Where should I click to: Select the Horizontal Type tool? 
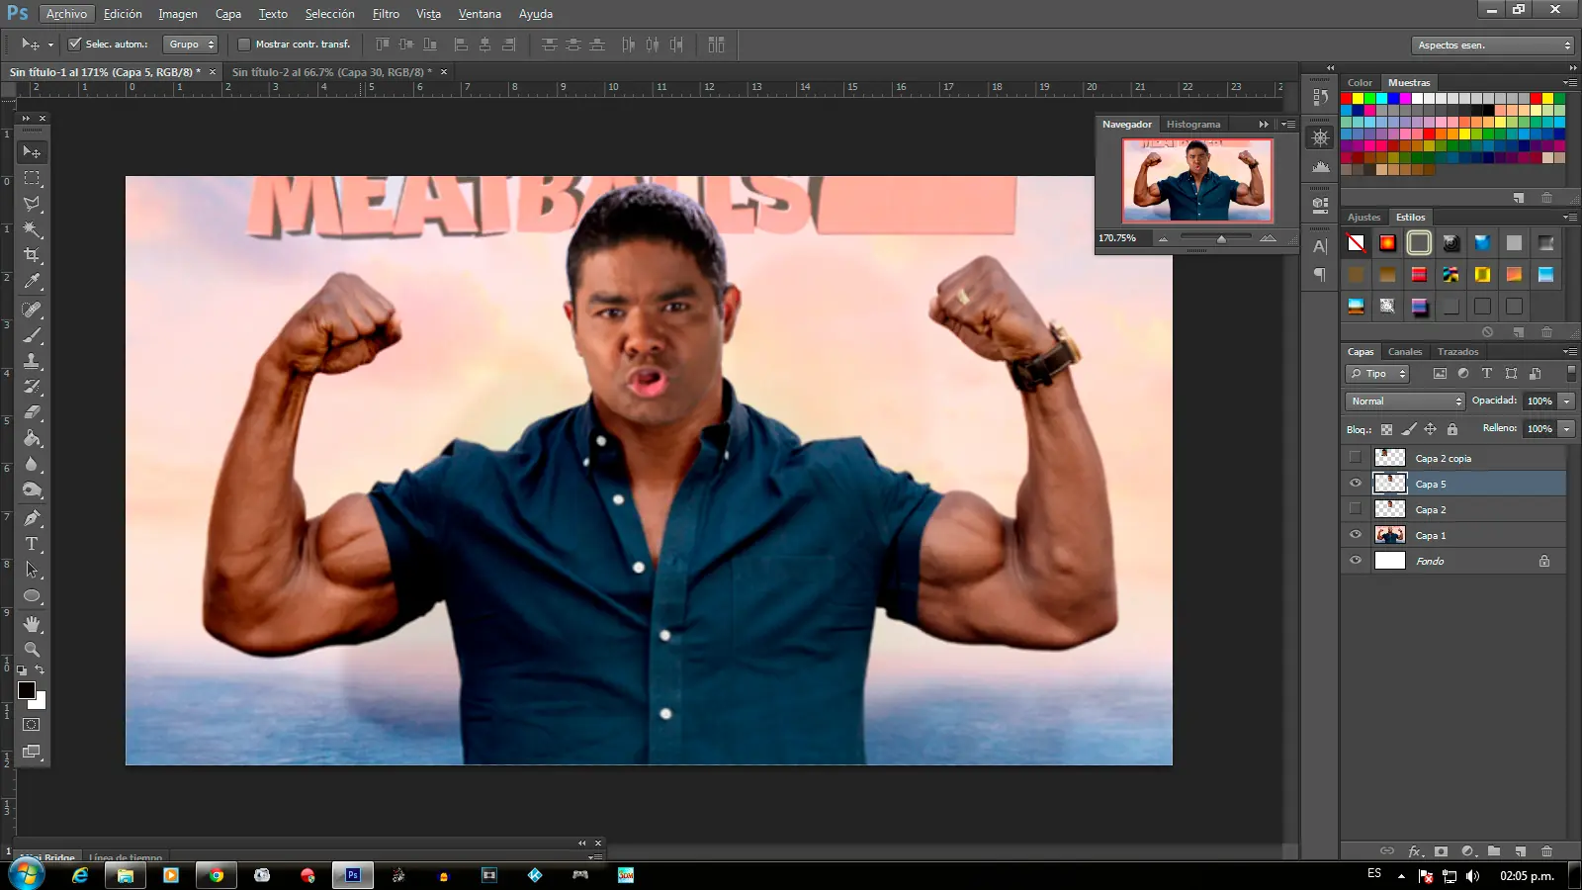click(x=32, y=544)
